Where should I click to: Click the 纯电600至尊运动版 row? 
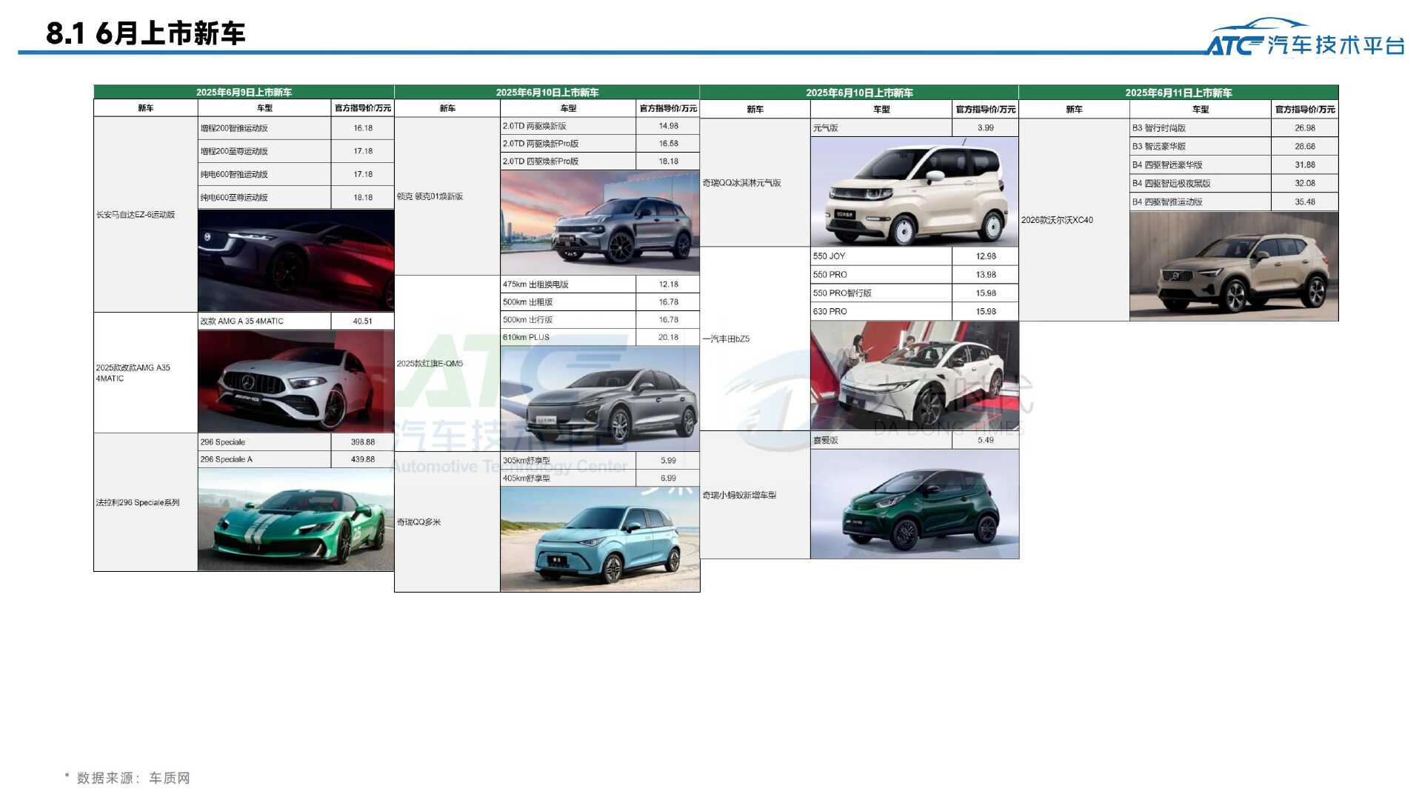pyautogui.click(x=296, y=197)
